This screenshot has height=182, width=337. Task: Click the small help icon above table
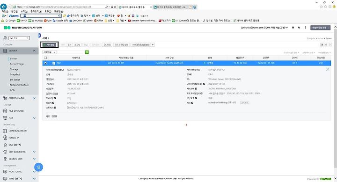tap(330, 45)
